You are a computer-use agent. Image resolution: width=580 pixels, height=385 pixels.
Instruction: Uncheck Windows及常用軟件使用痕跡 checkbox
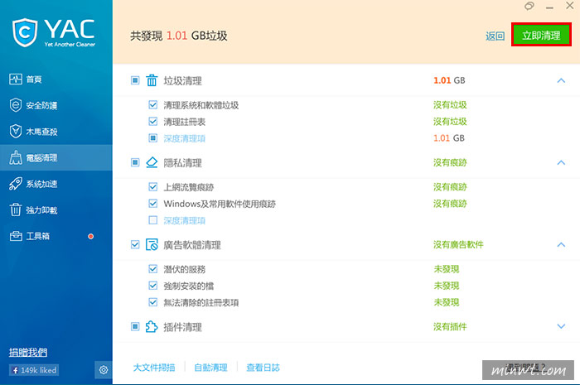[152, 204]
